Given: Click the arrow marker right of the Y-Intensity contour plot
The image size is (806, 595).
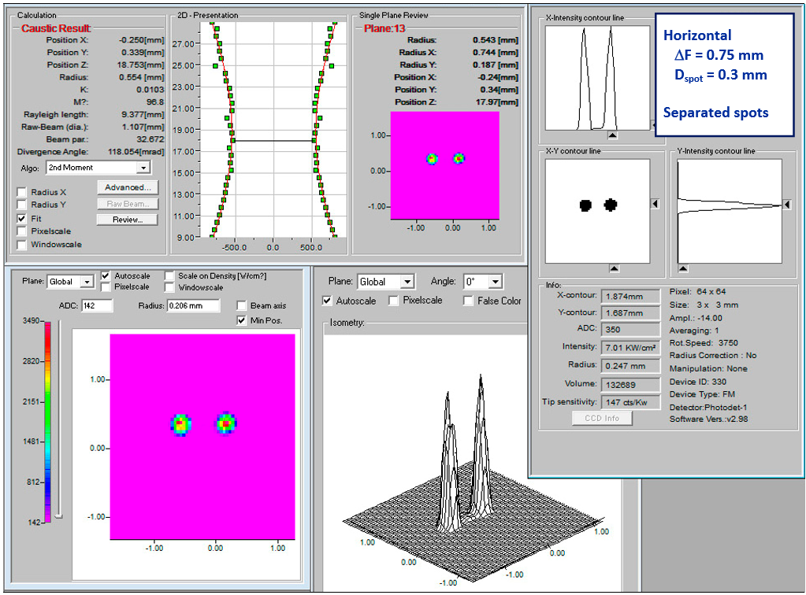Looking at the screenshot, I should [x=786, y=205].
